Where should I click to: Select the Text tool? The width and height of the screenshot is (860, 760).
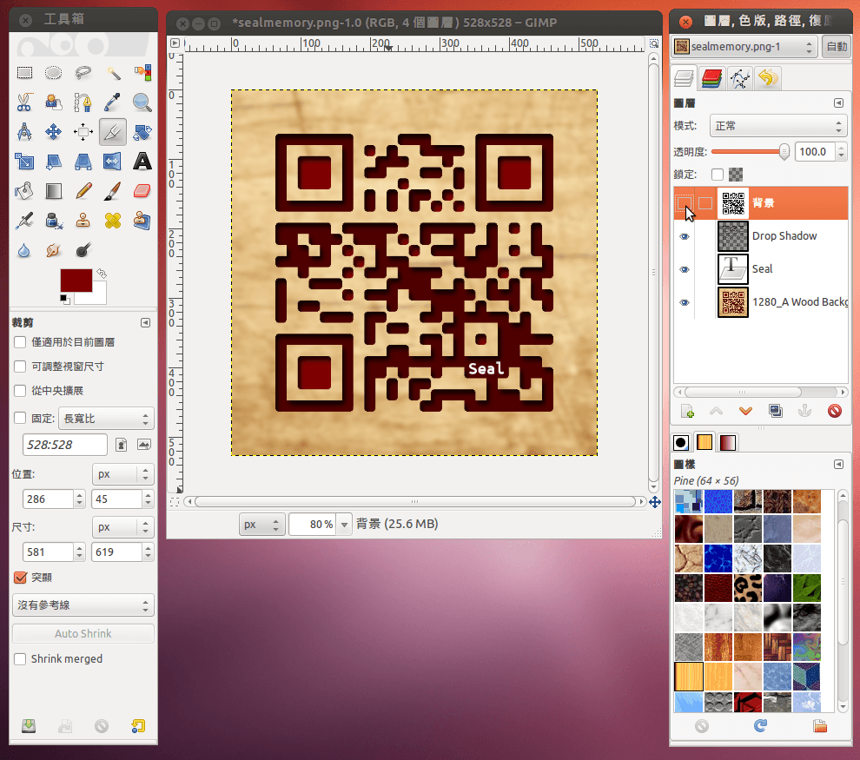pyautogui.click(x=142, y=162)
